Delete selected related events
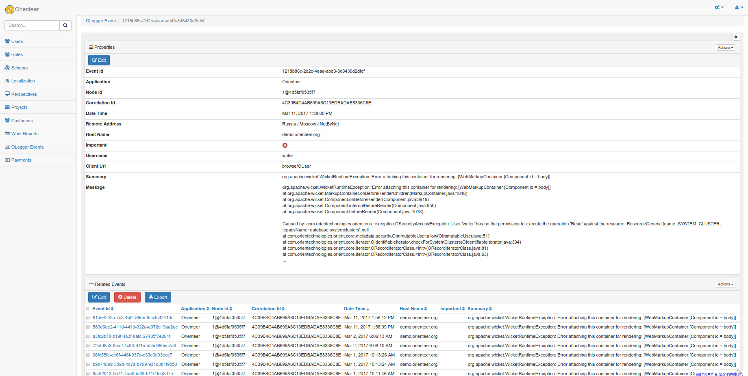Viewport: 748px width, 376px height. point(127,297)
